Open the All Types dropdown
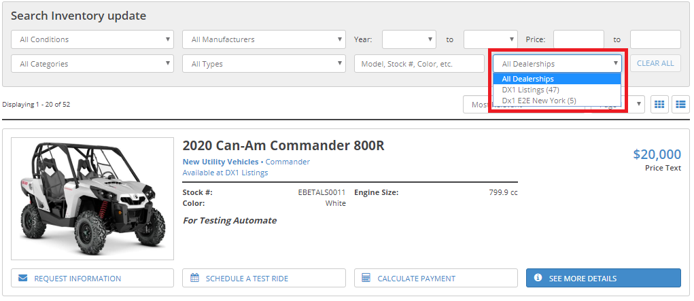 pos(264,64)
